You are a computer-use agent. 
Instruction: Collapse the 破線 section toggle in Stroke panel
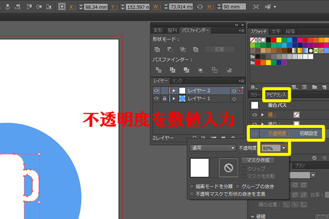coord(252,216)
